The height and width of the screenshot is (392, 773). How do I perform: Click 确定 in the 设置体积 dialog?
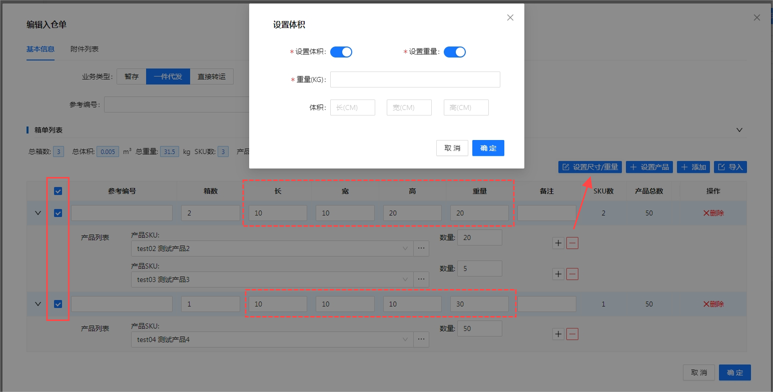pos(488,148)
